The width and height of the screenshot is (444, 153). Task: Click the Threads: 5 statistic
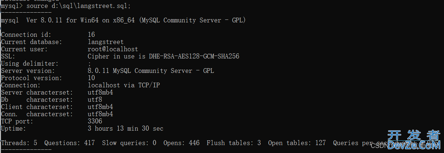click(x=19, y=143)
